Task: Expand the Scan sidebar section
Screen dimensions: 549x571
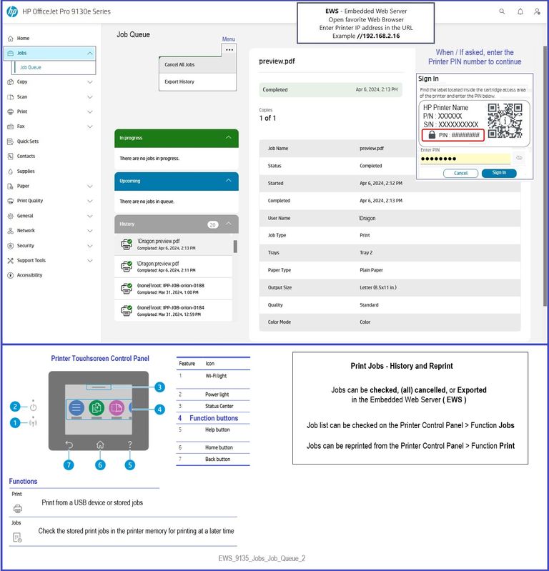Action: [x=89, y=97]
